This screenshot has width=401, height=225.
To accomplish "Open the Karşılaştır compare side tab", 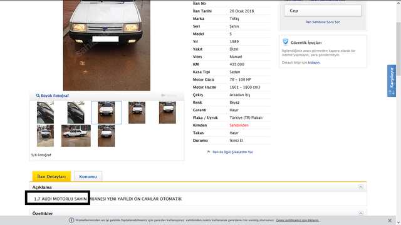I will (392, 81).
